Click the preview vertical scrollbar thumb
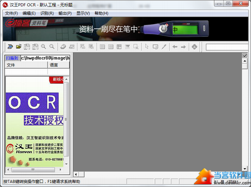The image size is (251, 187). pos(67,120)
